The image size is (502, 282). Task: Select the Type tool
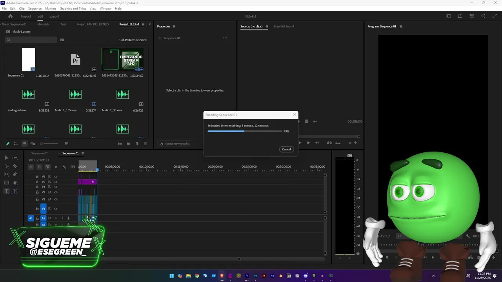tap(6, 191)
